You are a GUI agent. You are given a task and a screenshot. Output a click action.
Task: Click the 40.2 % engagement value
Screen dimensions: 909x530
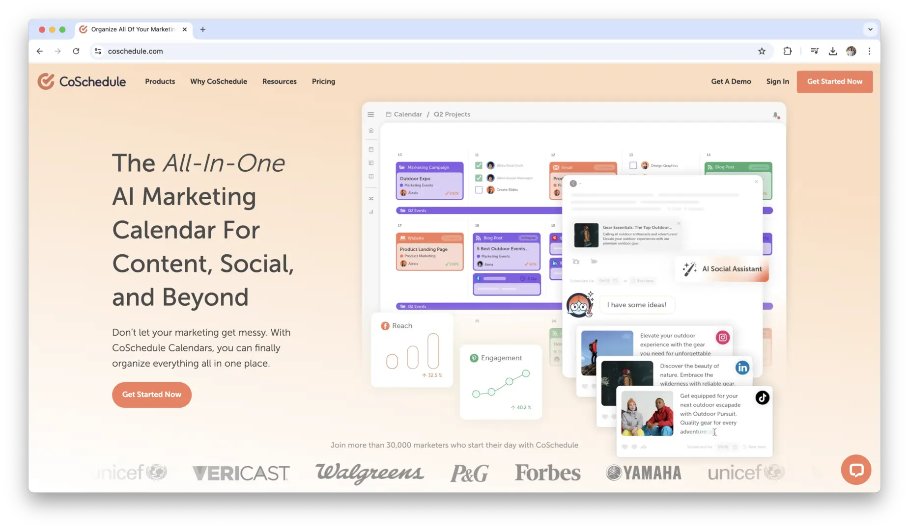[521, 408]
